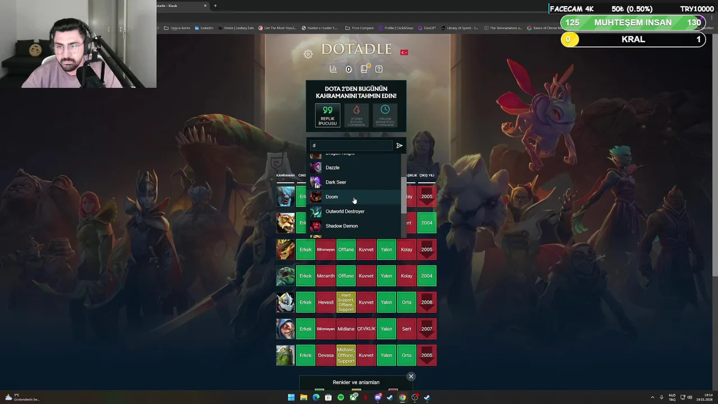Click the 2004-row hero portrait, second guess
This screenshot has width=718, height=404.
click(286, 223)
